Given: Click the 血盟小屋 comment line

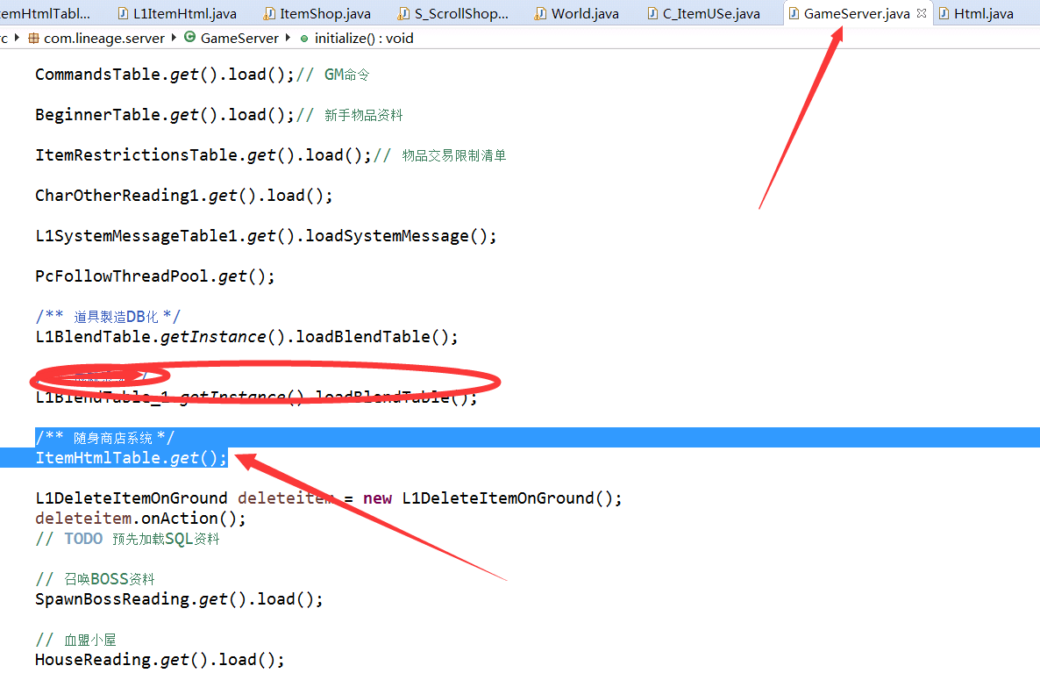Looking at the screenshot, I should [75, 641].
